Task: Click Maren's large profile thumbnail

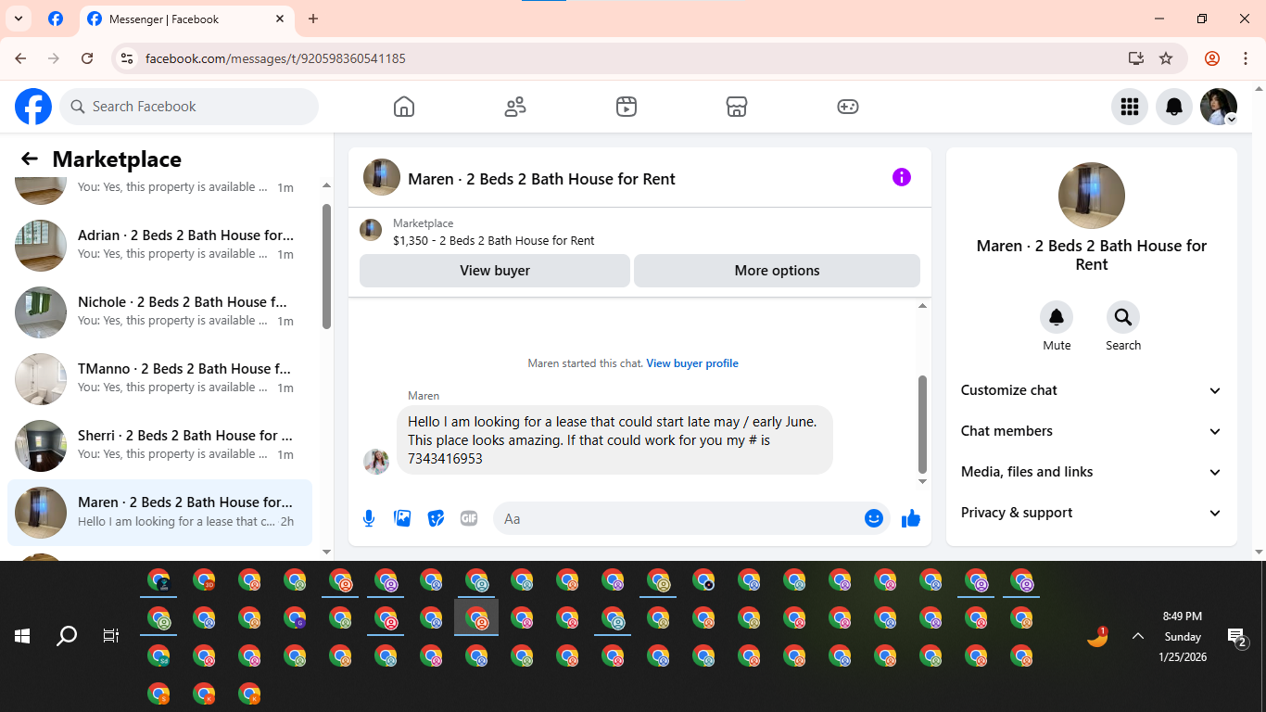Action: tap(1092, 196)
